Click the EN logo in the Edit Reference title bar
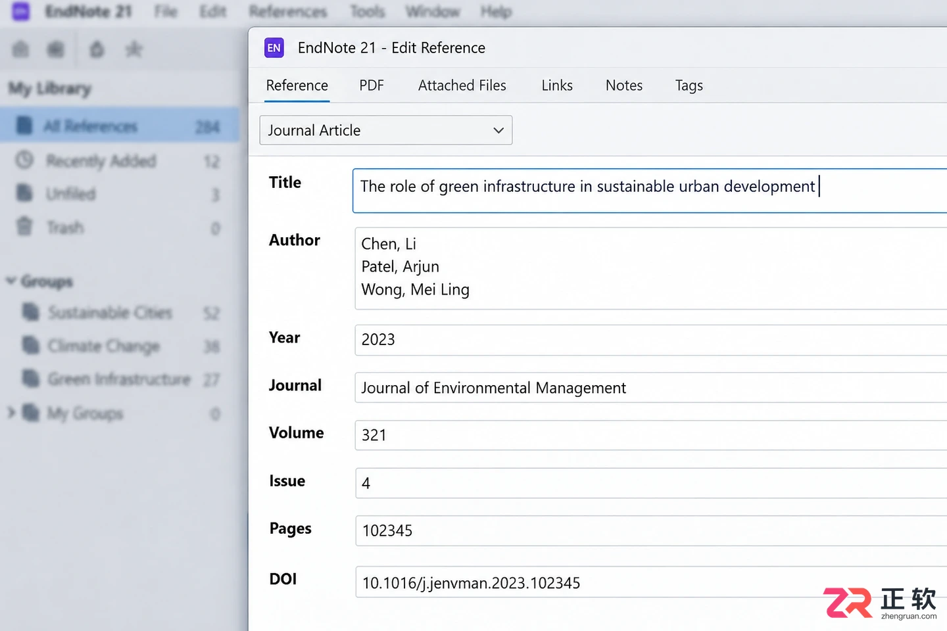Viewport: 947px width, 631px height. point(274,48)
